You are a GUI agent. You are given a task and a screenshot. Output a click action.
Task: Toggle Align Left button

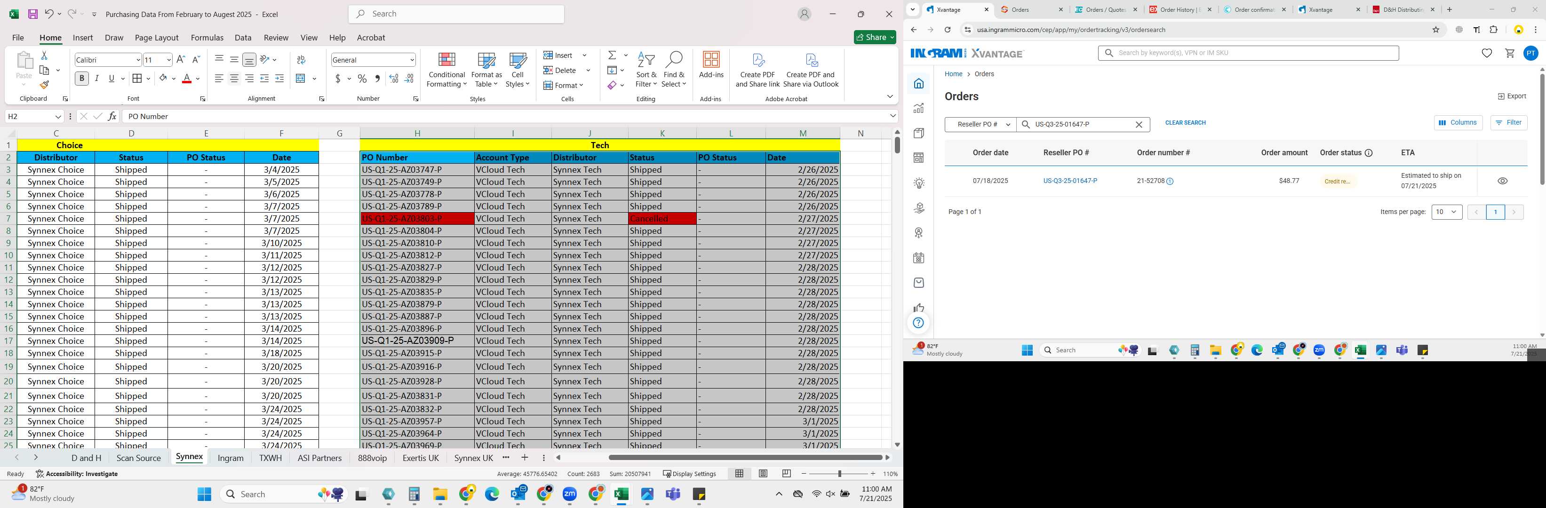(219, 79)
